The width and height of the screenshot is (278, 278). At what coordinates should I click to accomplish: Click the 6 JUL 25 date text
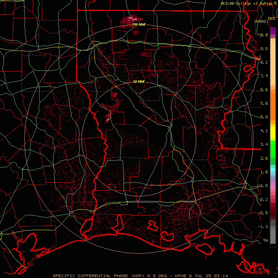200,276
